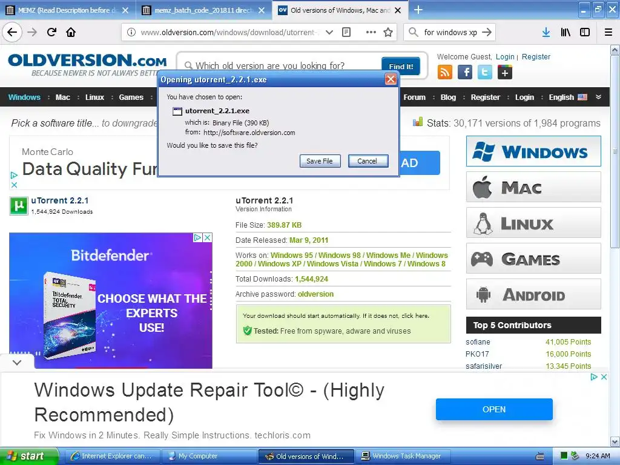Bookmark this page with star icon
The image size is (620, 465).
pyautogui.click(x=388, y=33)
